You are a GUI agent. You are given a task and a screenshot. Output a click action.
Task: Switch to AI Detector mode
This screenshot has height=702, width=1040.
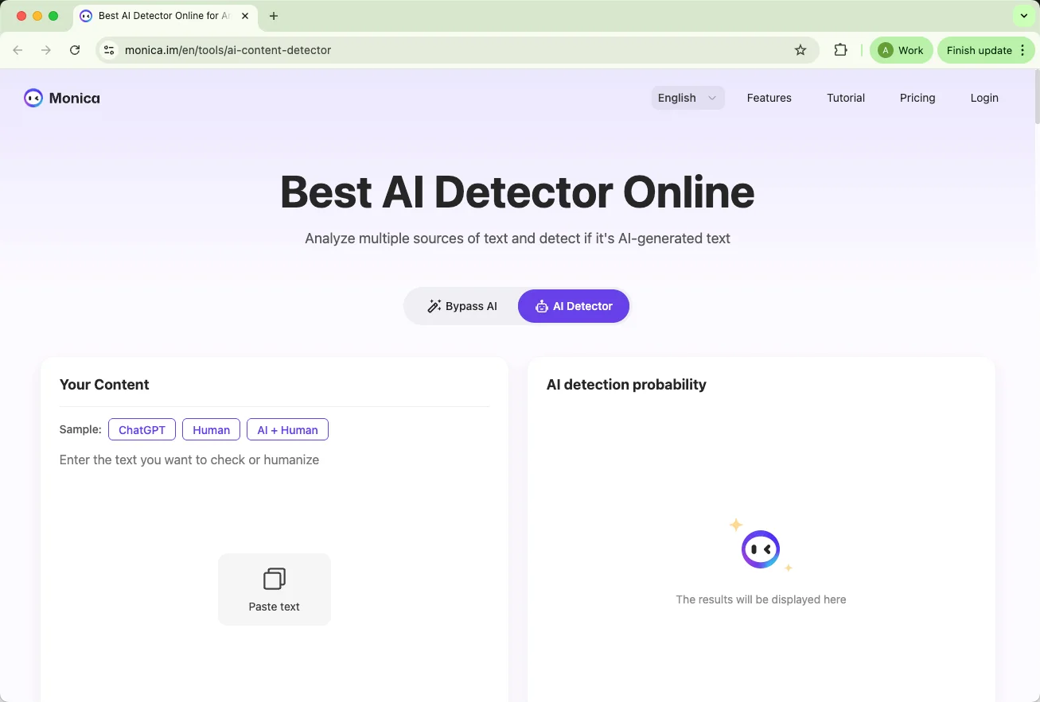[573, 306]
